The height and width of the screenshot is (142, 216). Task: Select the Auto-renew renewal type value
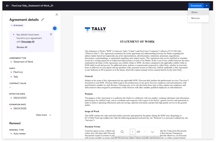[20, 134]
